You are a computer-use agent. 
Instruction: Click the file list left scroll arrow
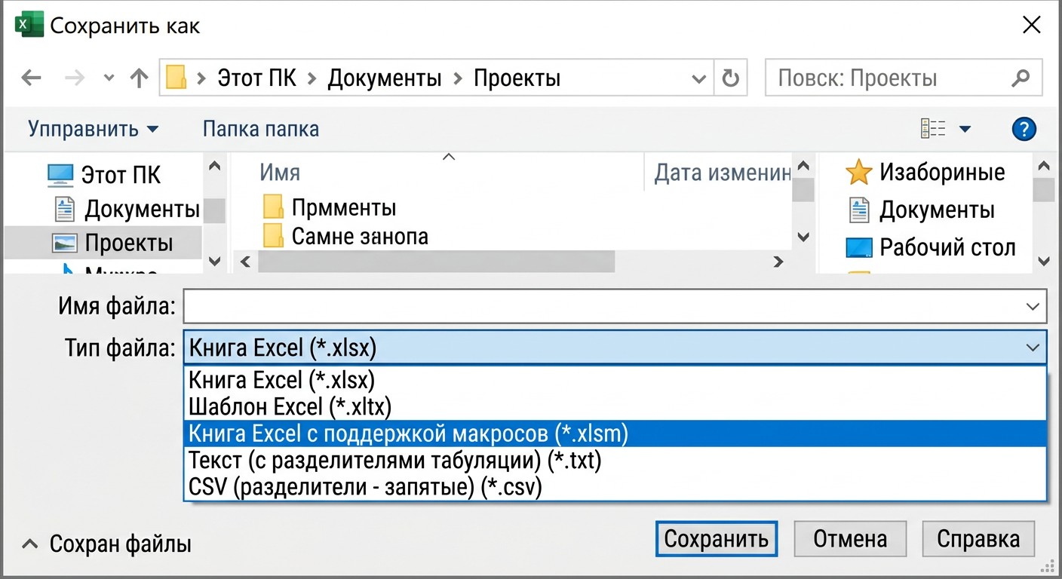tap(244, 262)
